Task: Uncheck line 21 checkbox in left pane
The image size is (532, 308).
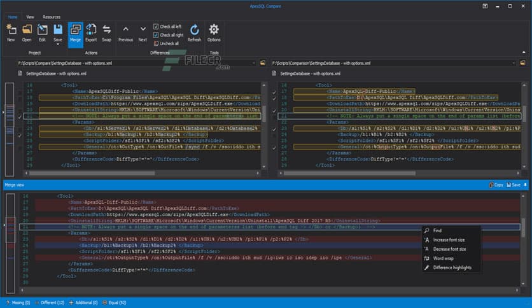Action: pos(20,116)
